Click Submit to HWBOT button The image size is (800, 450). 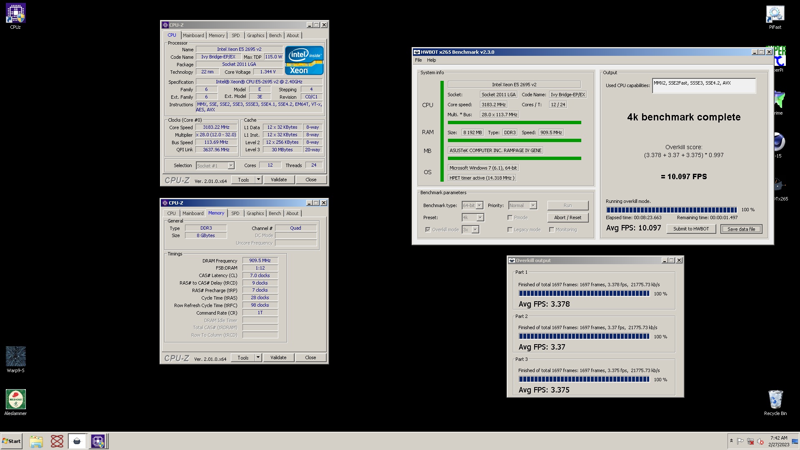tap(691, 229)
